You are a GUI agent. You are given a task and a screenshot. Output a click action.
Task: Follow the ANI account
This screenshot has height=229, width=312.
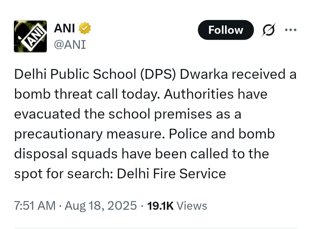226,30
